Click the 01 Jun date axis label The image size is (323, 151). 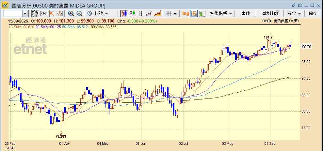pyautogui.click(x=141, y=143)
